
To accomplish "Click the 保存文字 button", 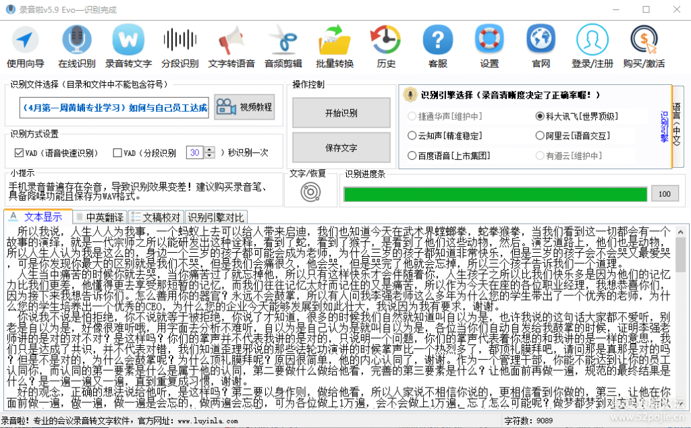I will (x=341, y=148).
